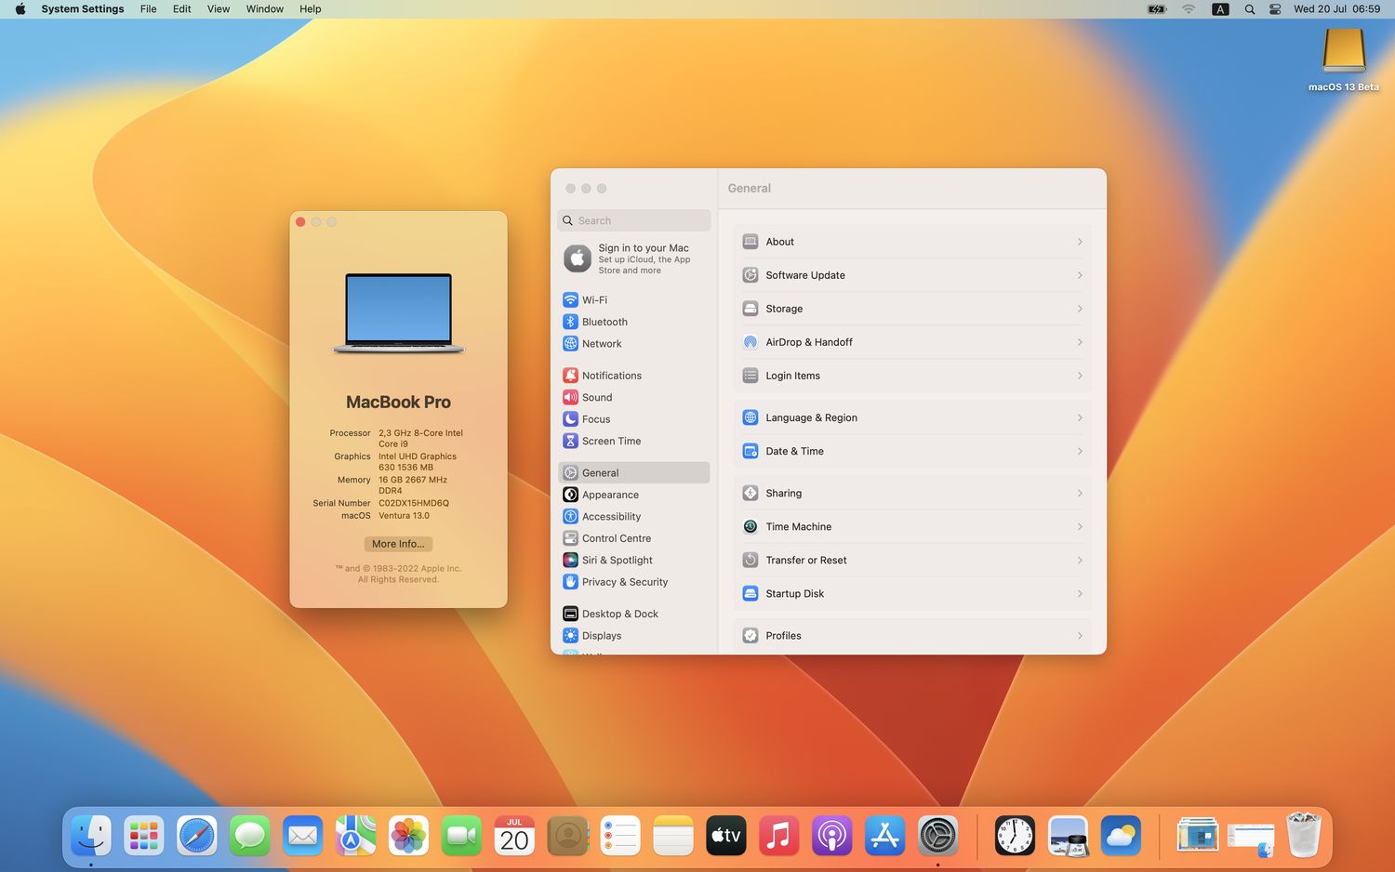Open FaceTime from the Dock
The height and width of the screenshot is (872, 1395).
(x=461, y=836)
